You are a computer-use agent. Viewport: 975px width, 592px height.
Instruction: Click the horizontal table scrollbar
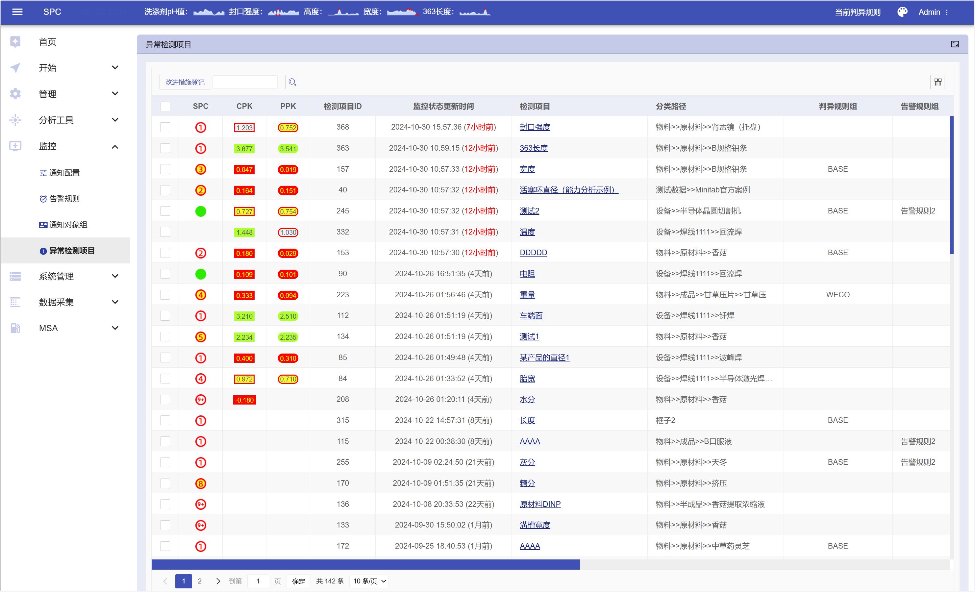[x=366, y=564]
